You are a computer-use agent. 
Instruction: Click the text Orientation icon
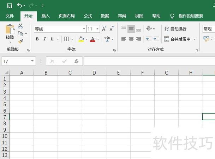(149, 29)
